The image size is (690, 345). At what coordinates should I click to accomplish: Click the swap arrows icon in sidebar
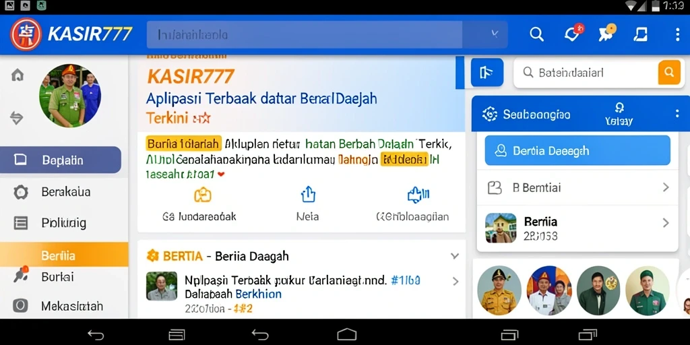[x=17, y=117]
